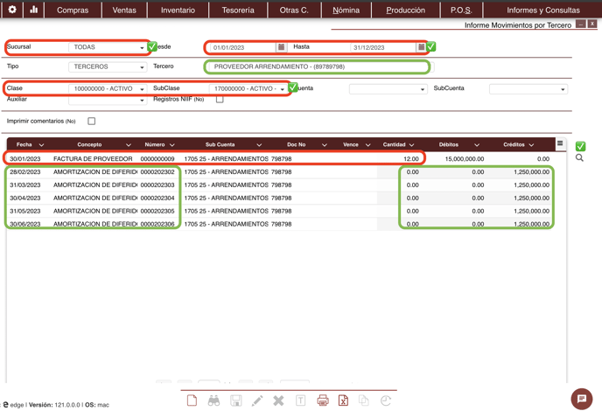
Task: Open the Ventas menu
Action: pos(124,10)
